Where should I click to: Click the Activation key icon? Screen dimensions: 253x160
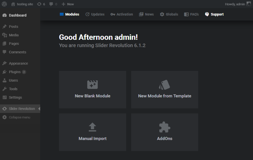[x=113, y=14]
